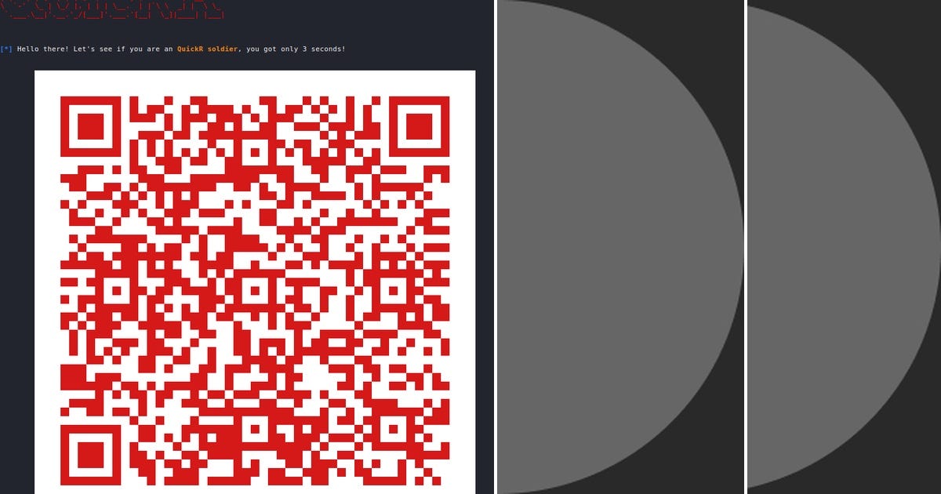
Task: Click the top-left QR finder square
Action: tap(92, 128)
